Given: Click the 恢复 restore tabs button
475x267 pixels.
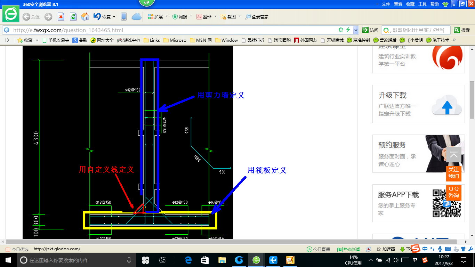Looking at the screenshot, I should [x=102, y=17].
